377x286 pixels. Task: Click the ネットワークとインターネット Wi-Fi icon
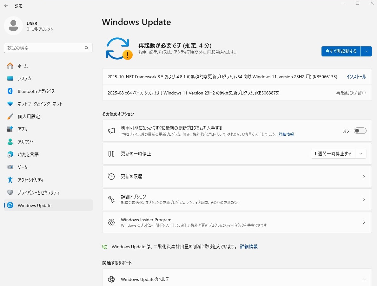pyautogui.click(x=10, y=104)
